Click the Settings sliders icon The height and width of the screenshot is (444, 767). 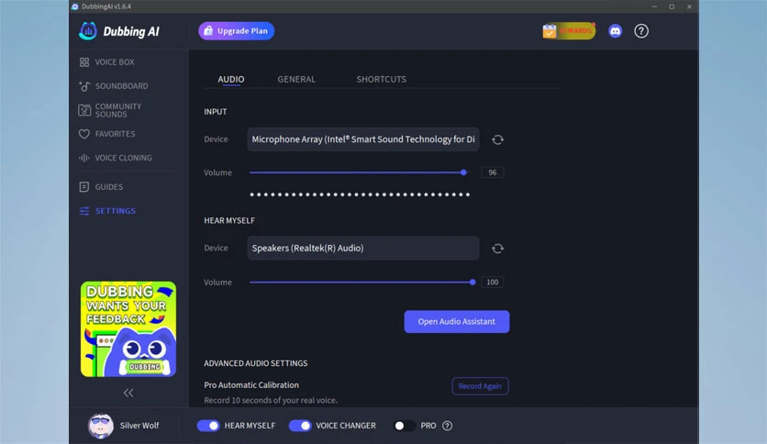click(84, 211)
